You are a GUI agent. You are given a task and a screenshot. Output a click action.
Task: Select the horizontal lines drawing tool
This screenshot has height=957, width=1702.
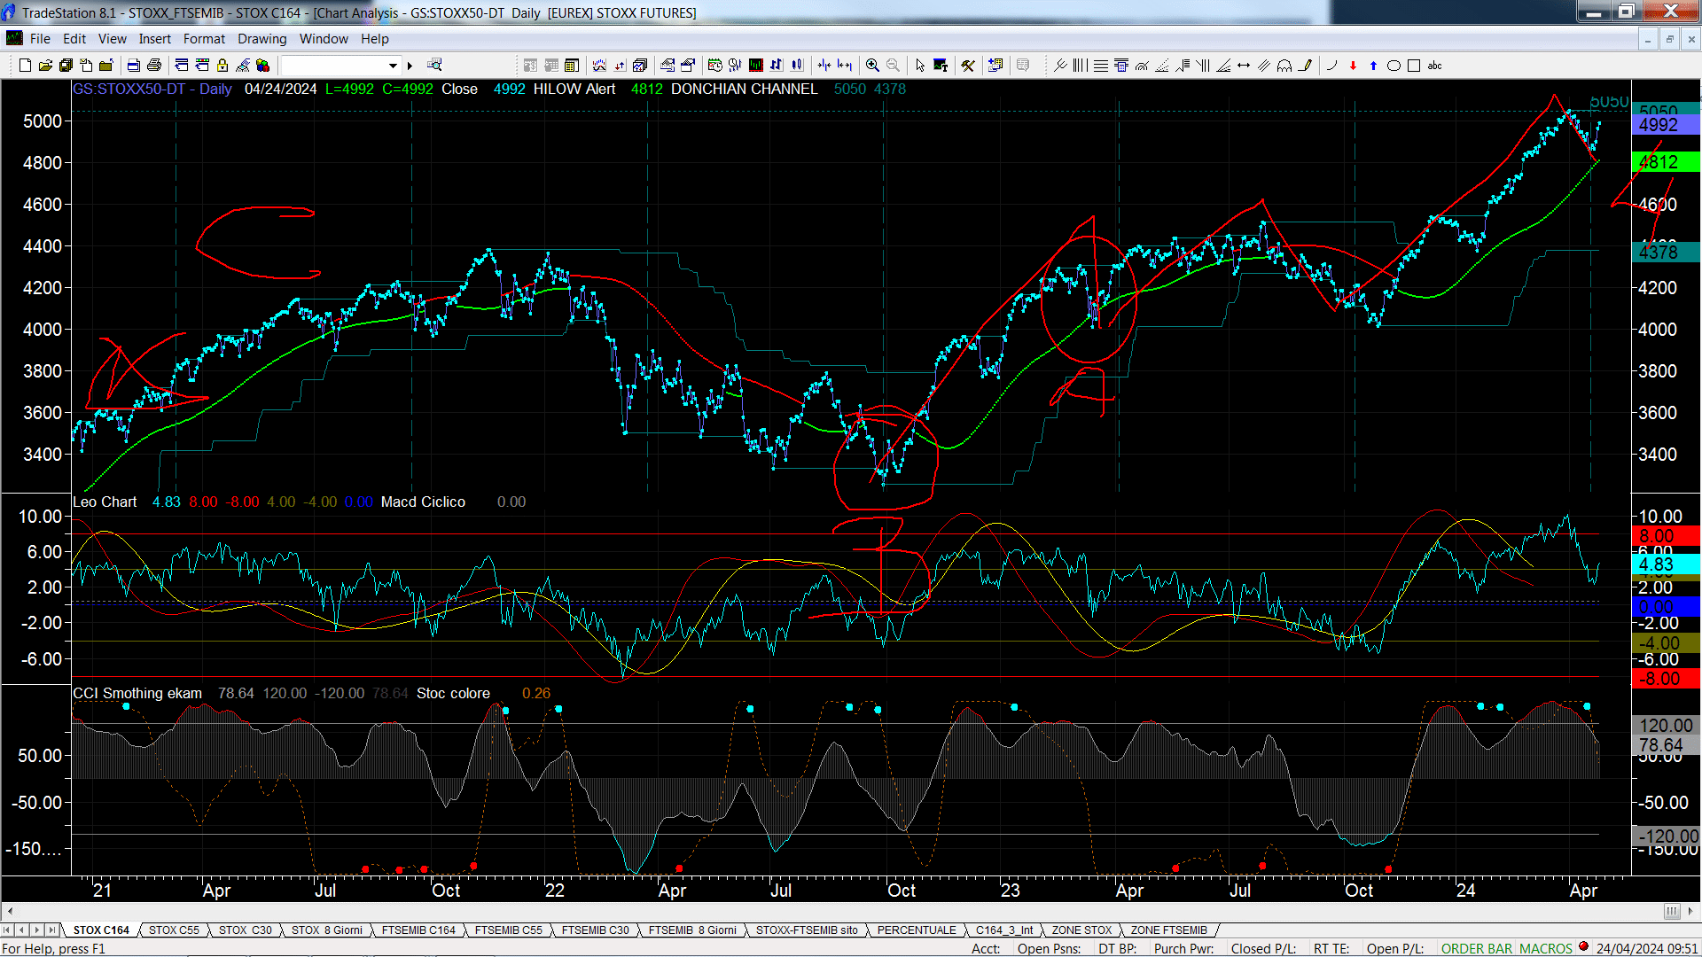pyautogui.click(x=1101, y=65)
